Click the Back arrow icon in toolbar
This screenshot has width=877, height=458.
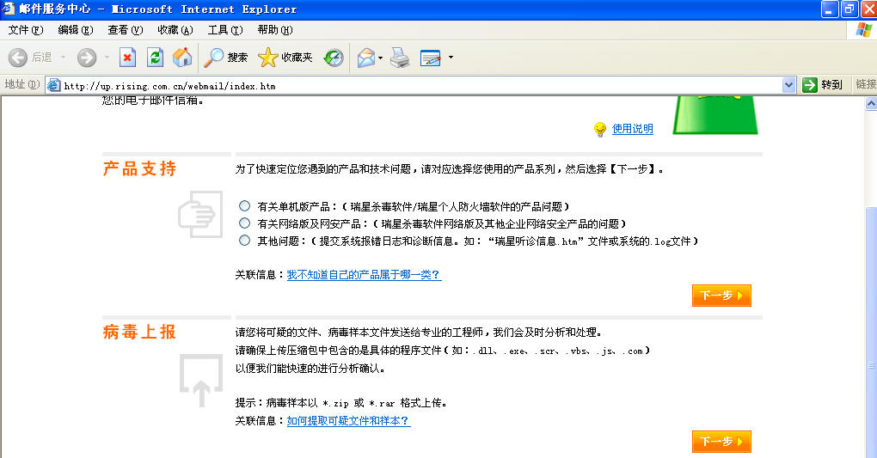pyautogui.click(x=17, y=57)
